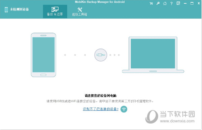
Task: Go to the home page icon
Action: pyautogui.click(x=165, y=3)
